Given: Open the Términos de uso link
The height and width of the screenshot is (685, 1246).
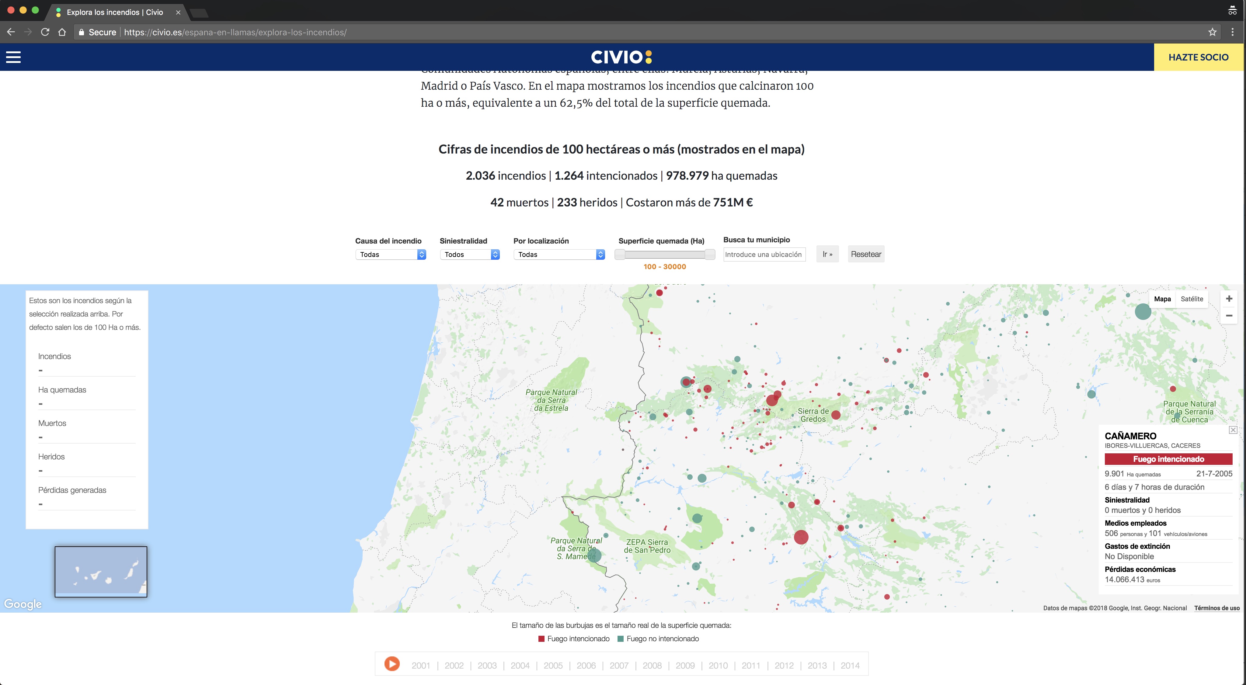Looking at the screenshot, I should pyautogui.click(x=1216, y=608).
